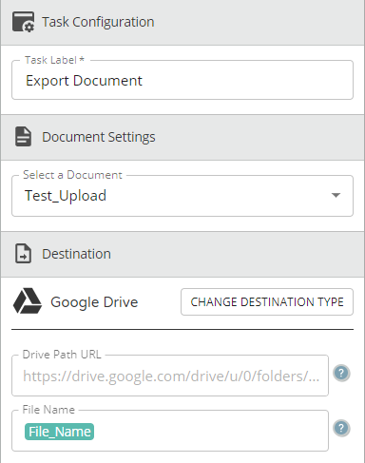Click the Destination header text
365x463 pixels.
coord(77,254)
